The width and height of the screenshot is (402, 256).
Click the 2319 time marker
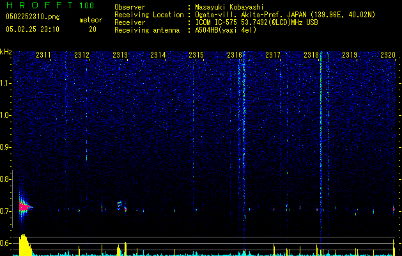350,54
